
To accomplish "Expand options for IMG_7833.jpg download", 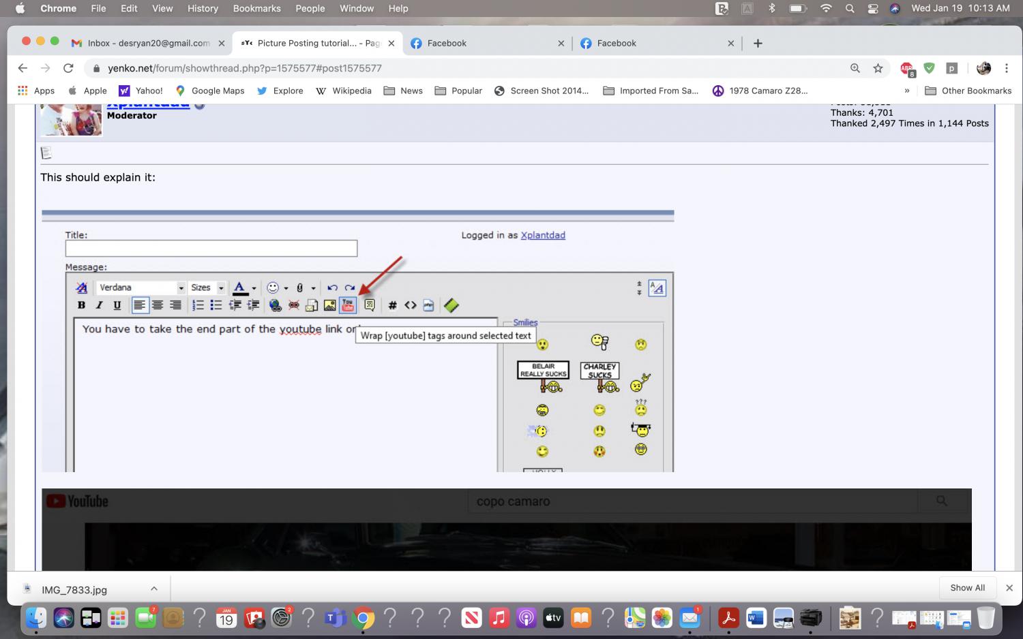I will click(154, 589).
